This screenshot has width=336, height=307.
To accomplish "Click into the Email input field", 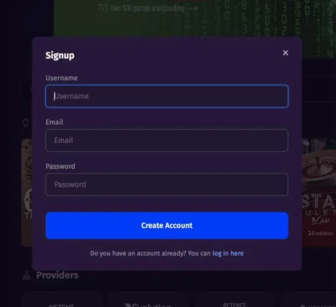I will (166, 140).
